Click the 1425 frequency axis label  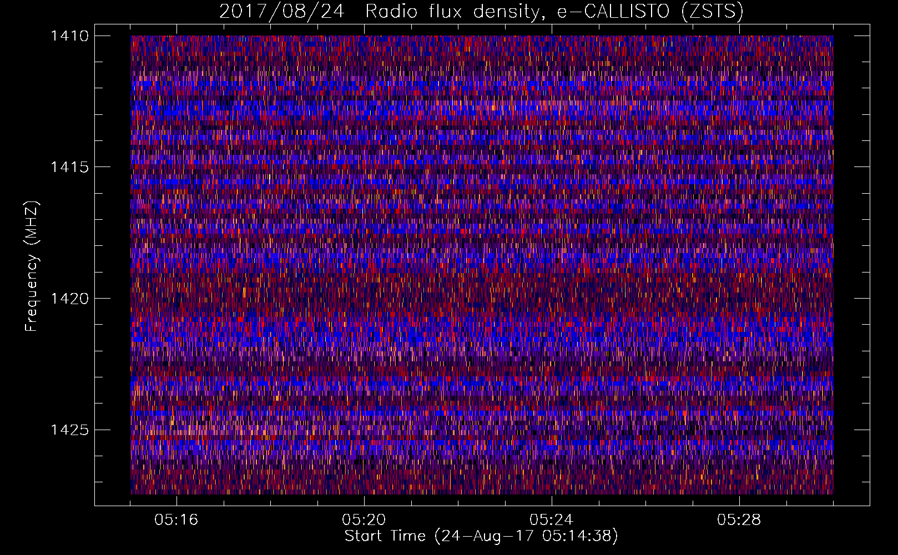coord(69,430)
